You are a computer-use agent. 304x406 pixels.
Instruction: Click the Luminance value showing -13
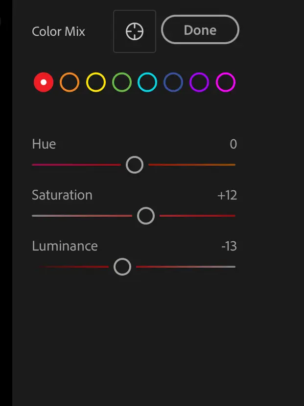(229, 246)
